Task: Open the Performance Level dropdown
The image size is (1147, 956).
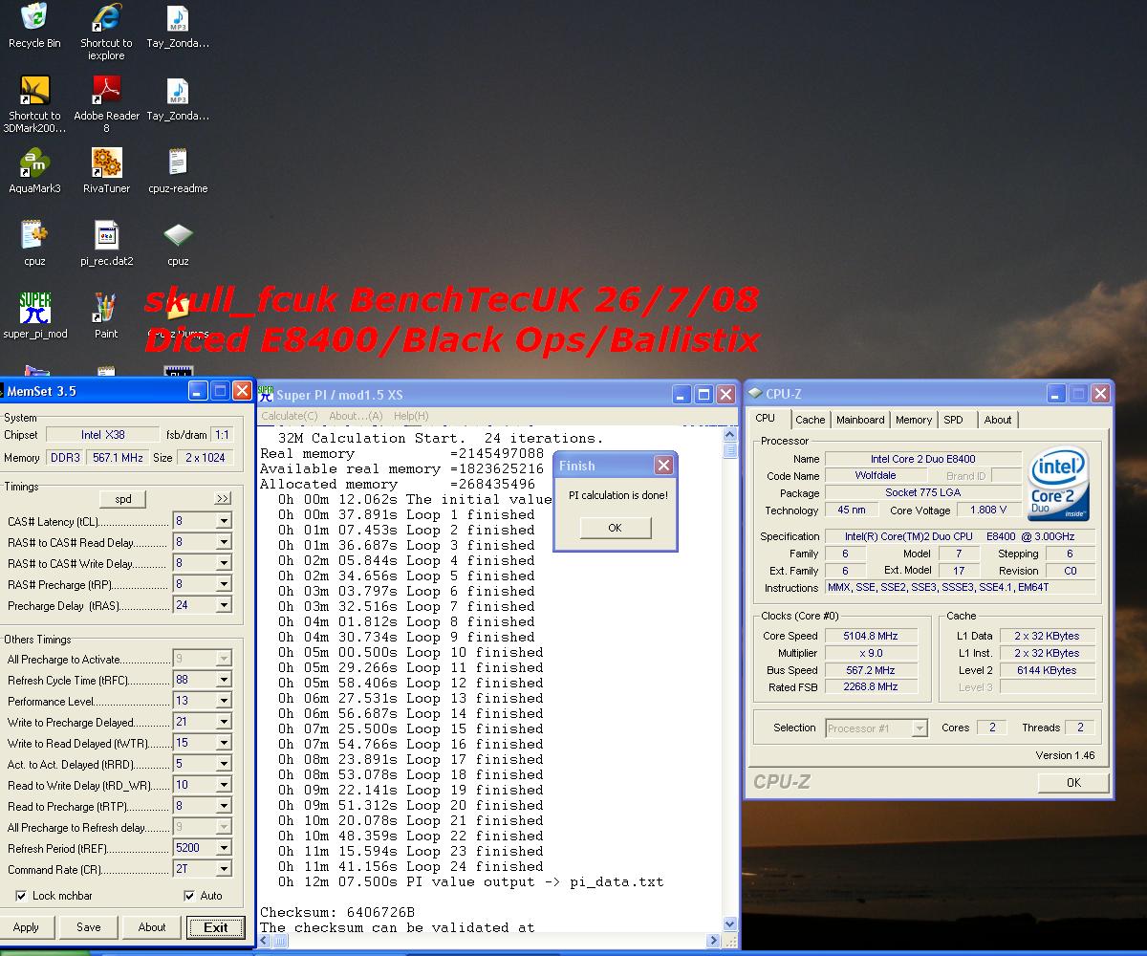Action: 224,701
